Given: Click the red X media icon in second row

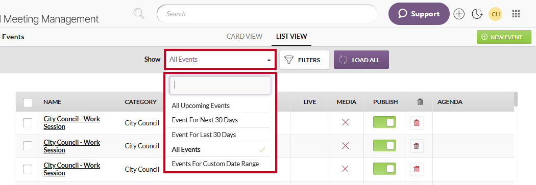Looking at the screenshot, I should [x=345, y=146].
